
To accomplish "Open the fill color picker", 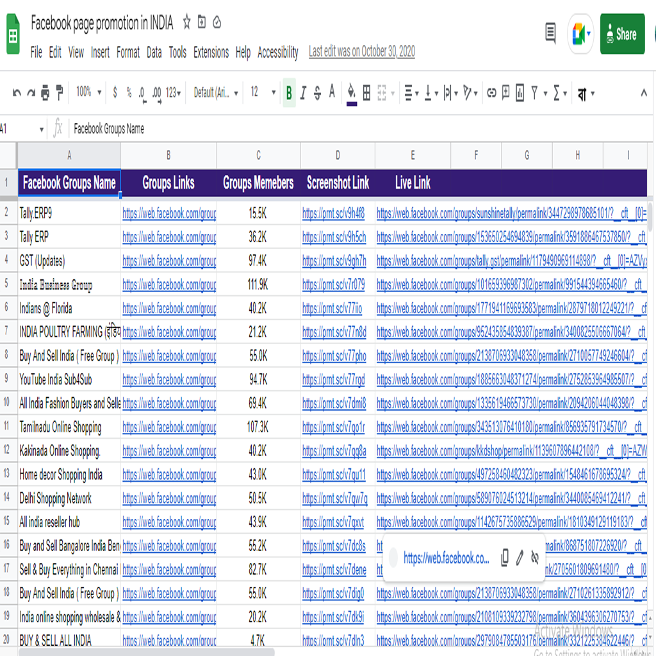I will point(352,94).
